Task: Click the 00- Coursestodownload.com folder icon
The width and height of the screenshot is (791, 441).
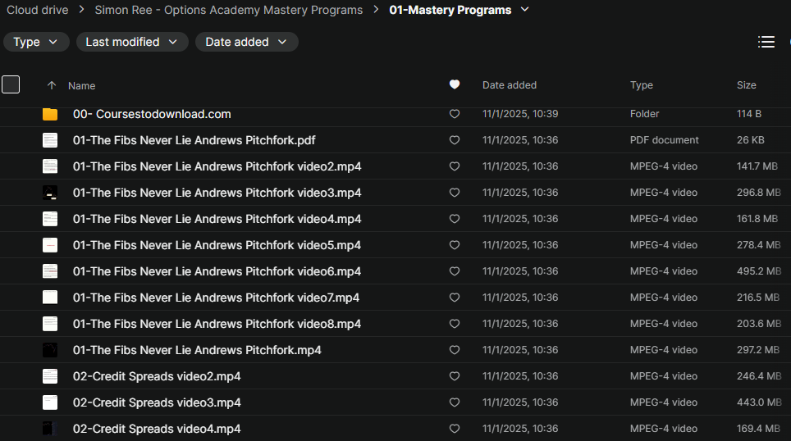Action: [x=50, y=114]
